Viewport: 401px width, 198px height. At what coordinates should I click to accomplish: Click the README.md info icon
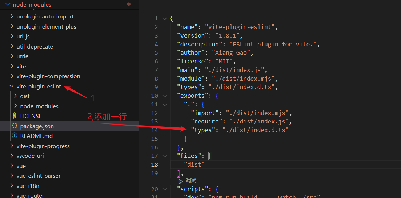pyautogui.click(x=15, y=136)
